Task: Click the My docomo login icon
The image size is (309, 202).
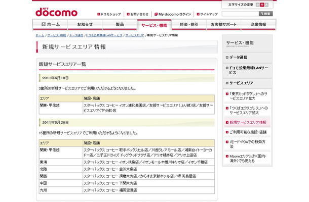Action: [156, 14]
